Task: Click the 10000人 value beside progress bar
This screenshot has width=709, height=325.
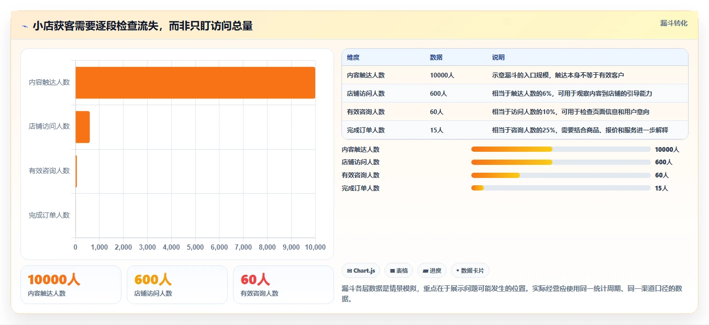Action: tap(667, 150)
